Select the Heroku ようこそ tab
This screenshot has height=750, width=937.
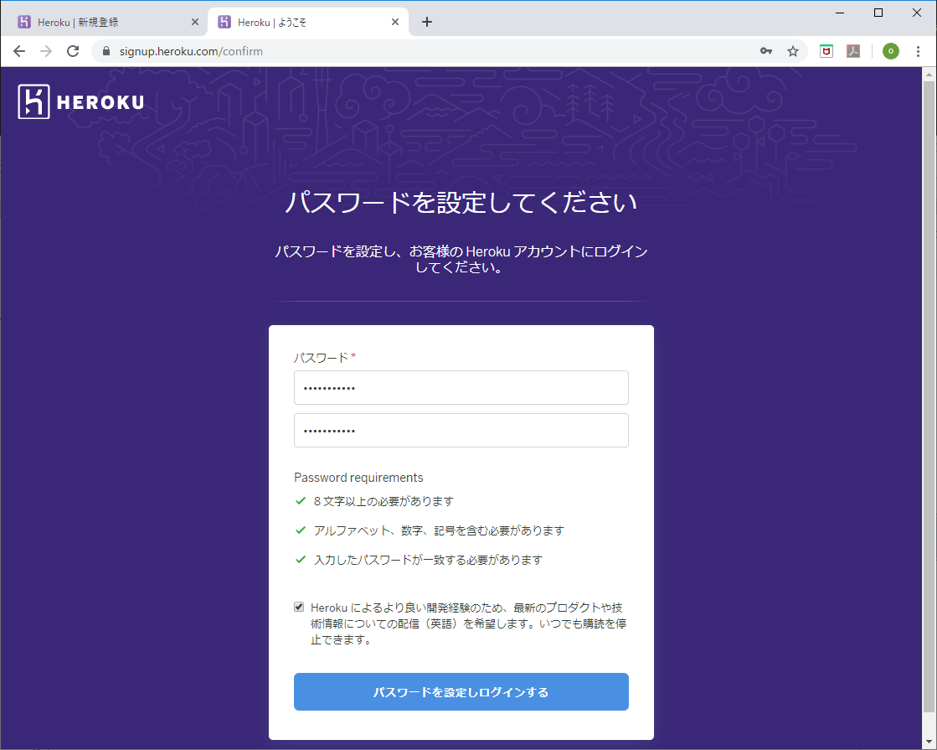pos(308,22)
